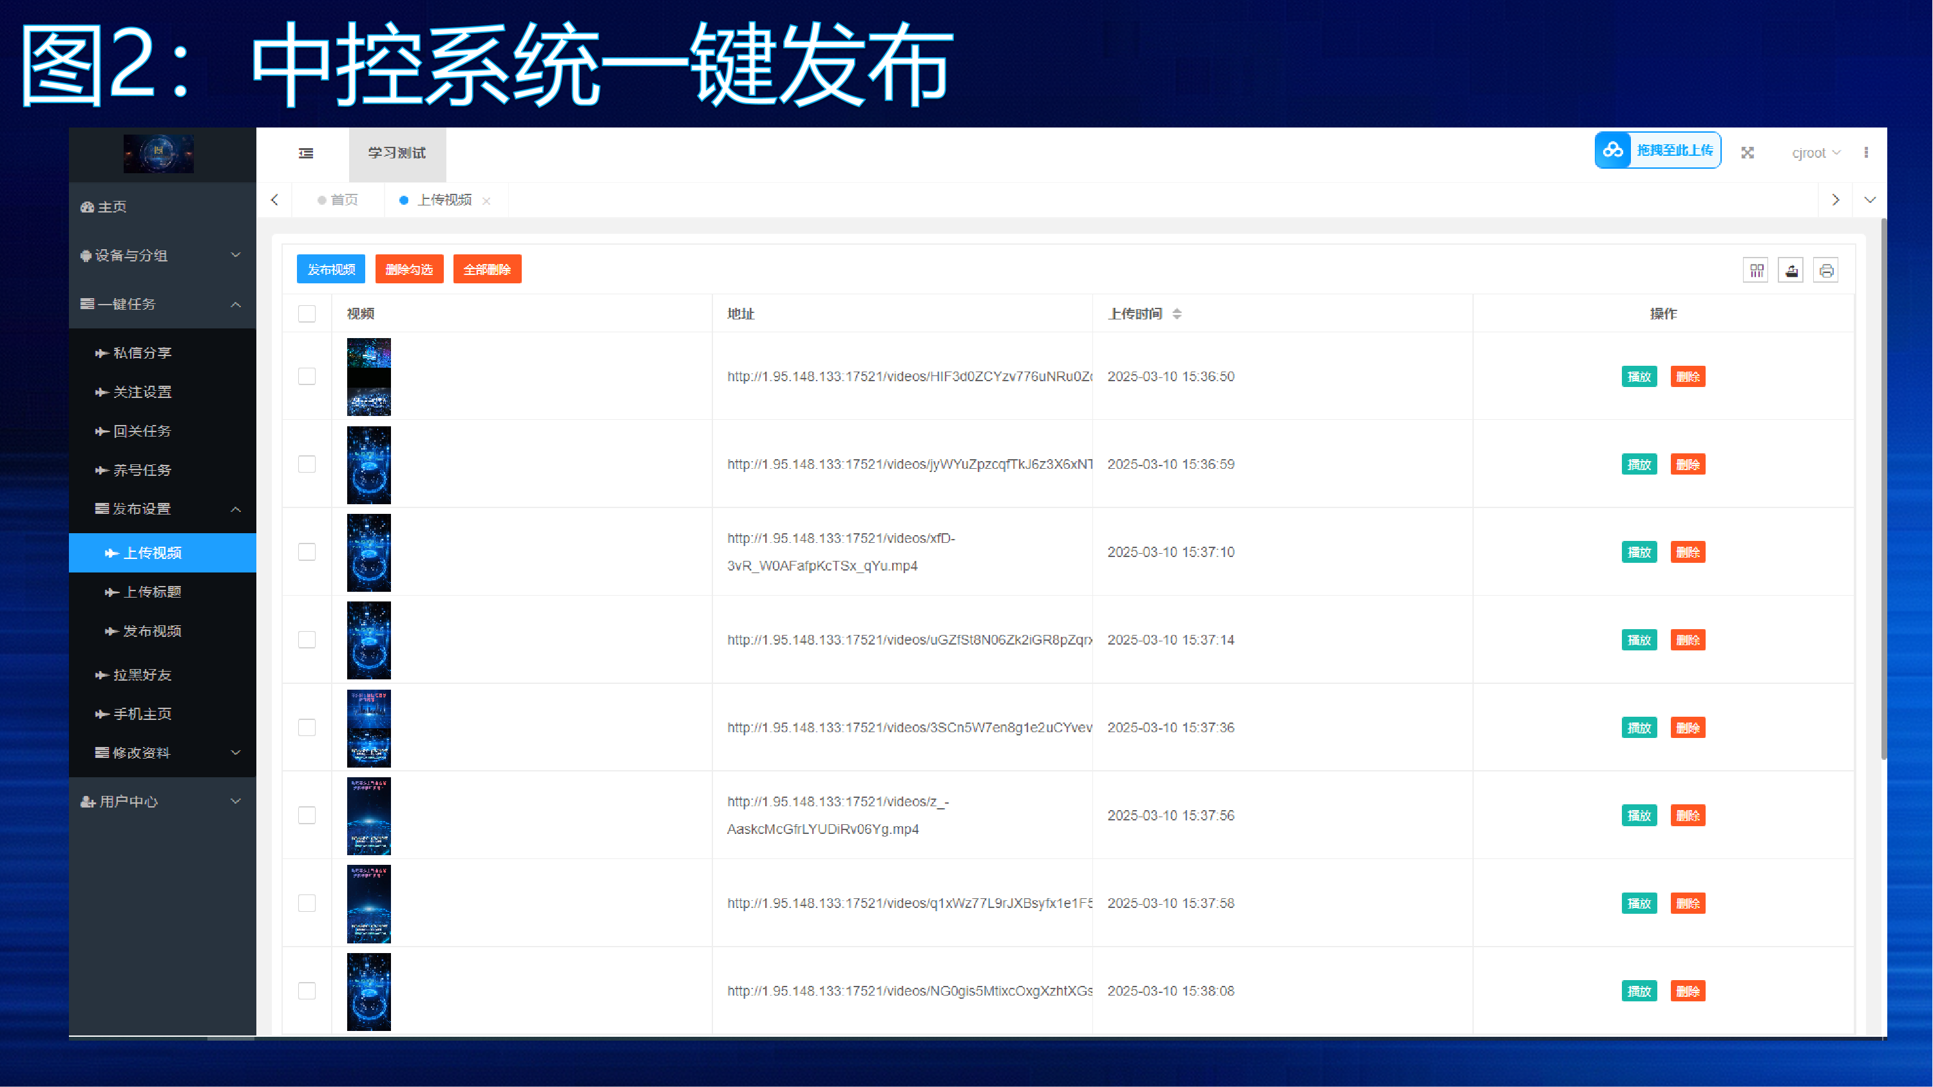Viewport: 1933px width, 1087px height.
Task: Sort by 上传时间 column arrows
Action: [1177, 314]
